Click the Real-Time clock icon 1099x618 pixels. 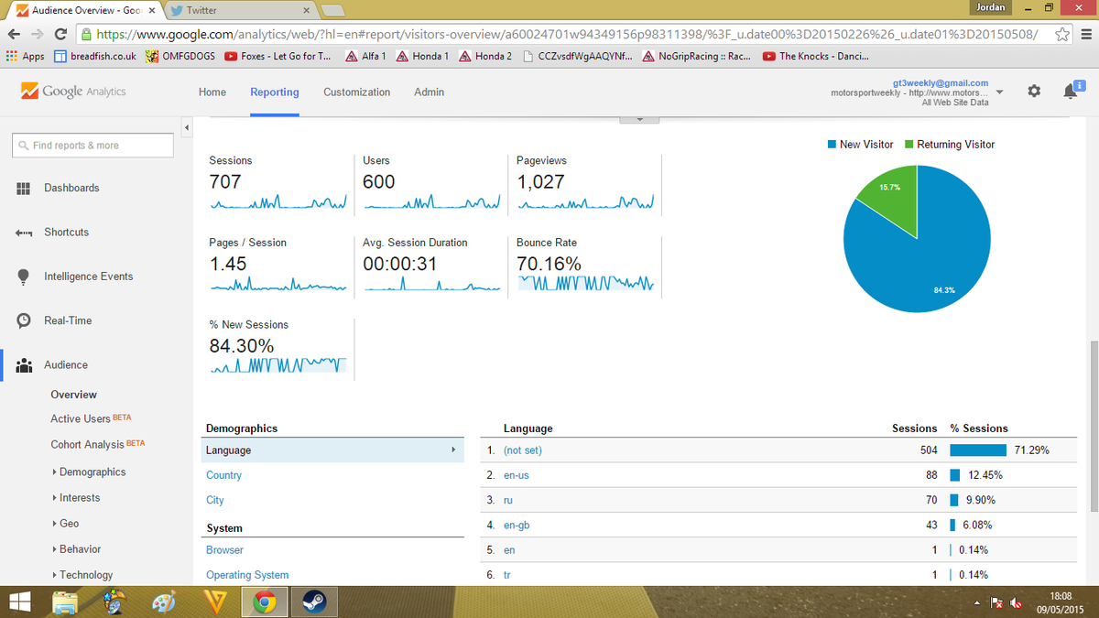24,320
